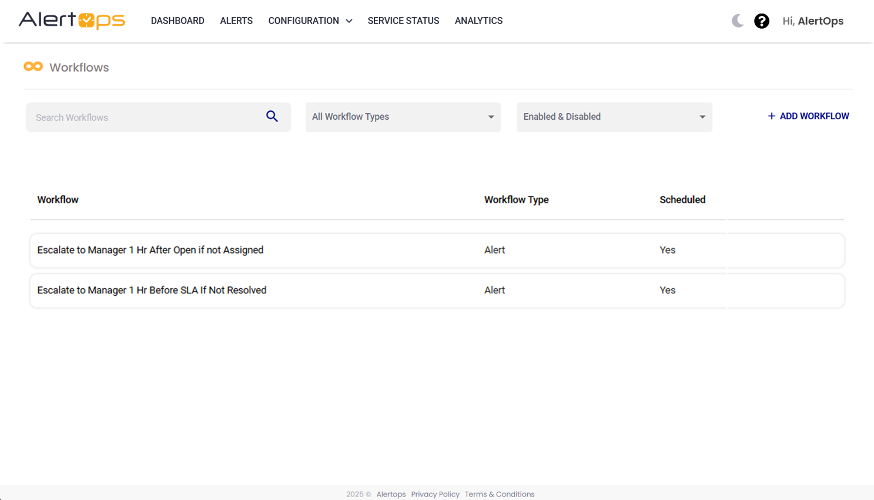Open the Alerts menu item
This screenshot has height=500, width=874.
pyautogui.click(x=236, y=21)
